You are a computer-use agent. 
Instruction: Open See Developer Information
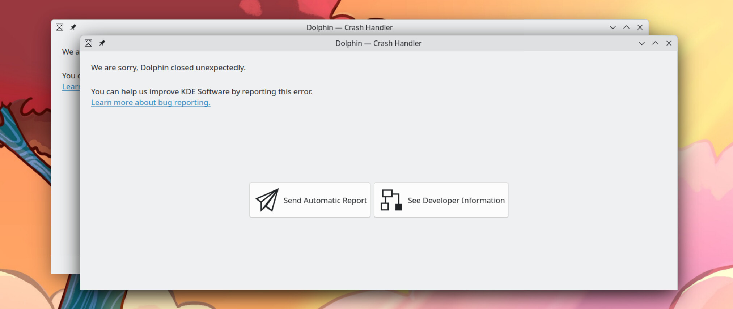coord(441,200)
